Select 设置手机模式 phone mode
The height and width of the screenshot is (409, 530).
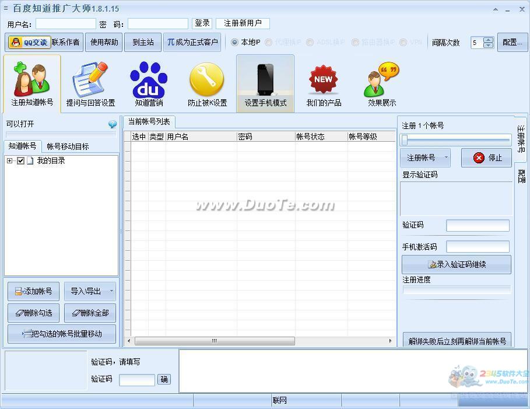[x=265, y=83]
